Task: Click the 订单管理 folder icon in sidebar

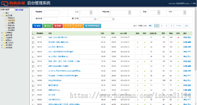Action: click(x=4, y=33)
